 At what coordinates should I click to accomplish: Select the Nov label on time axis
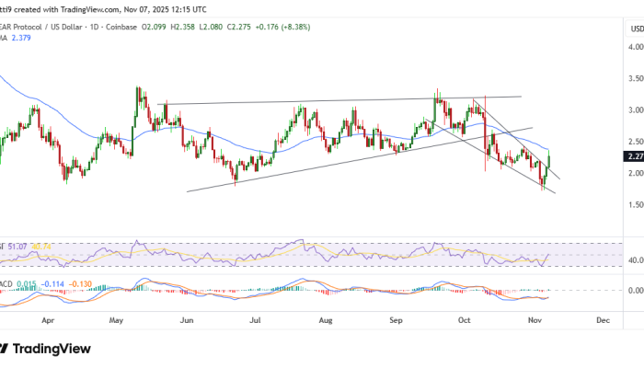(535, 320)
